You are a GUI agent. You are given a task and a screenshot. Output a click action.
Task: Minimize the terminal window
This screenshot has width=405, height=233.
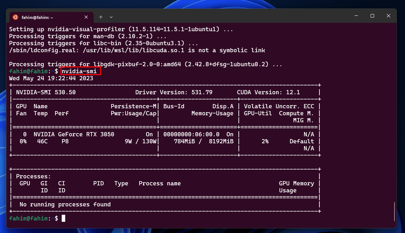coord(356,16)
